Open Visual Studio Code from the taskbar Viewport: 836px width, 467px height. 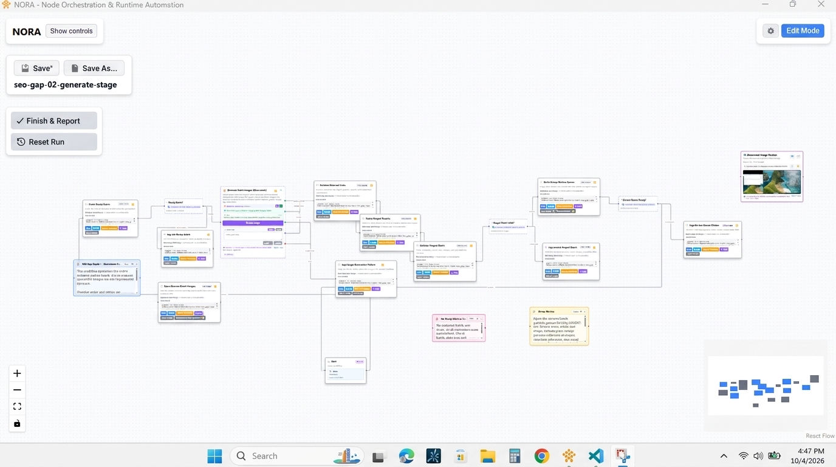(596, 456)
